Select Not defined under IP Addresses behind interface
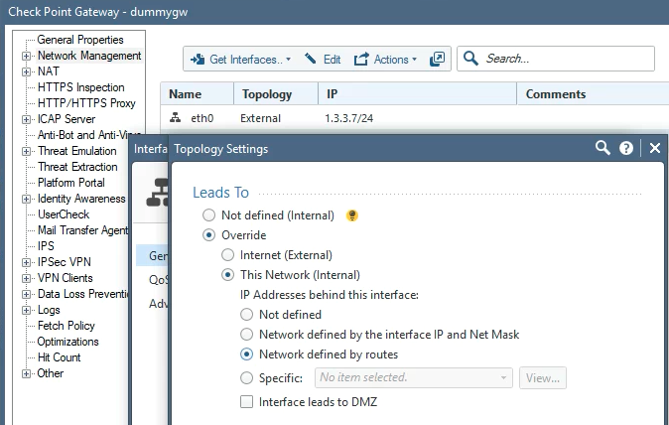 point(246,315)
